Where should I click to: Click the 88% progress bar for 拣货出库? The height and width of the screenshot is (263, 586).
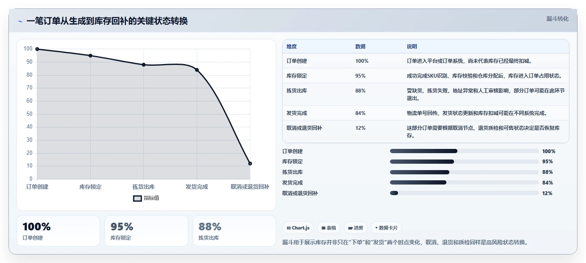point(464,172)
